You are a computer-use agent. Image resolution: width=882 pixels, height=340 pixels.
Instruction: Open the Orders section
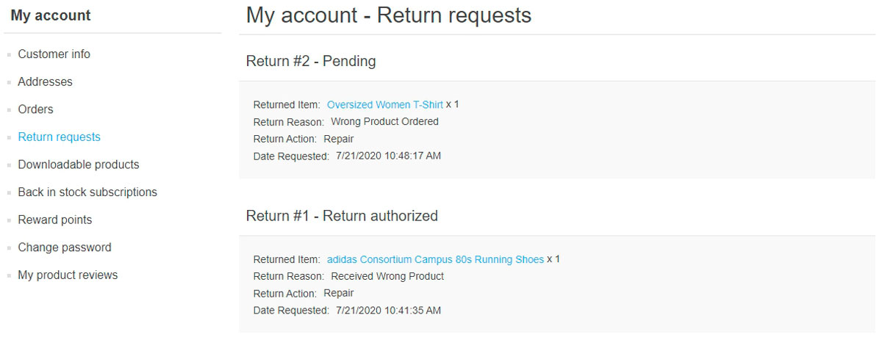point(35,109)
